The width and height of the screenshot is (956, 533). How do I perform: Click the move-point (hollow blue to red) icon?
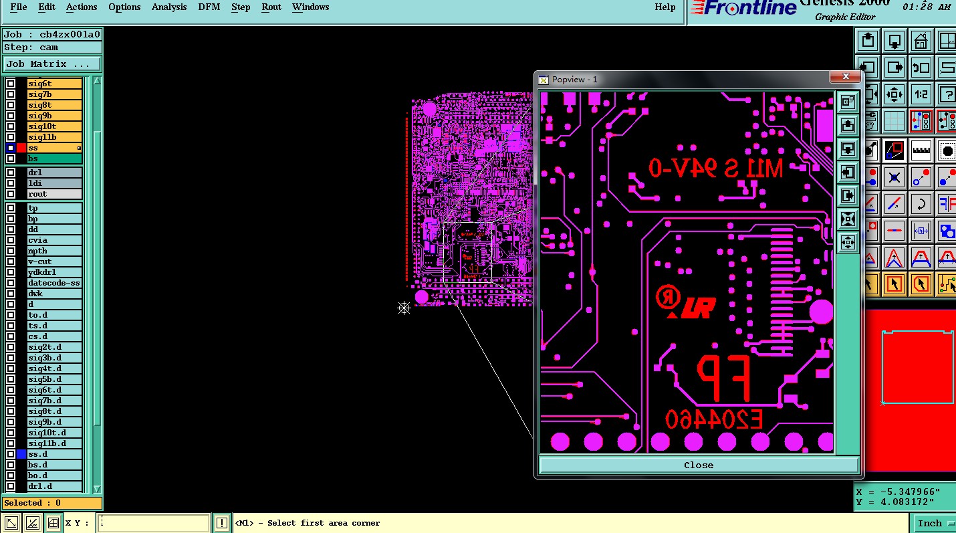click(921, 177)
